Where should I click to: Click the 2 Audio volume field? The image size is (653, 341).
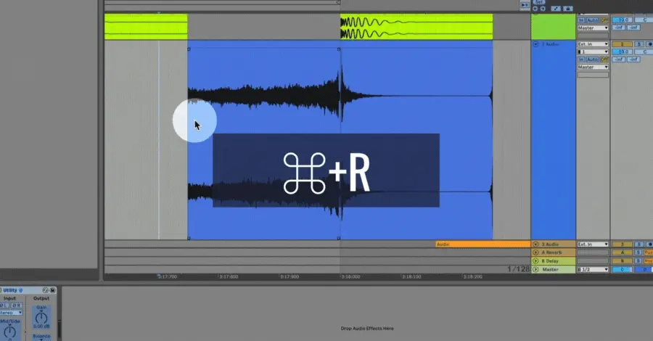click(623, 52)
